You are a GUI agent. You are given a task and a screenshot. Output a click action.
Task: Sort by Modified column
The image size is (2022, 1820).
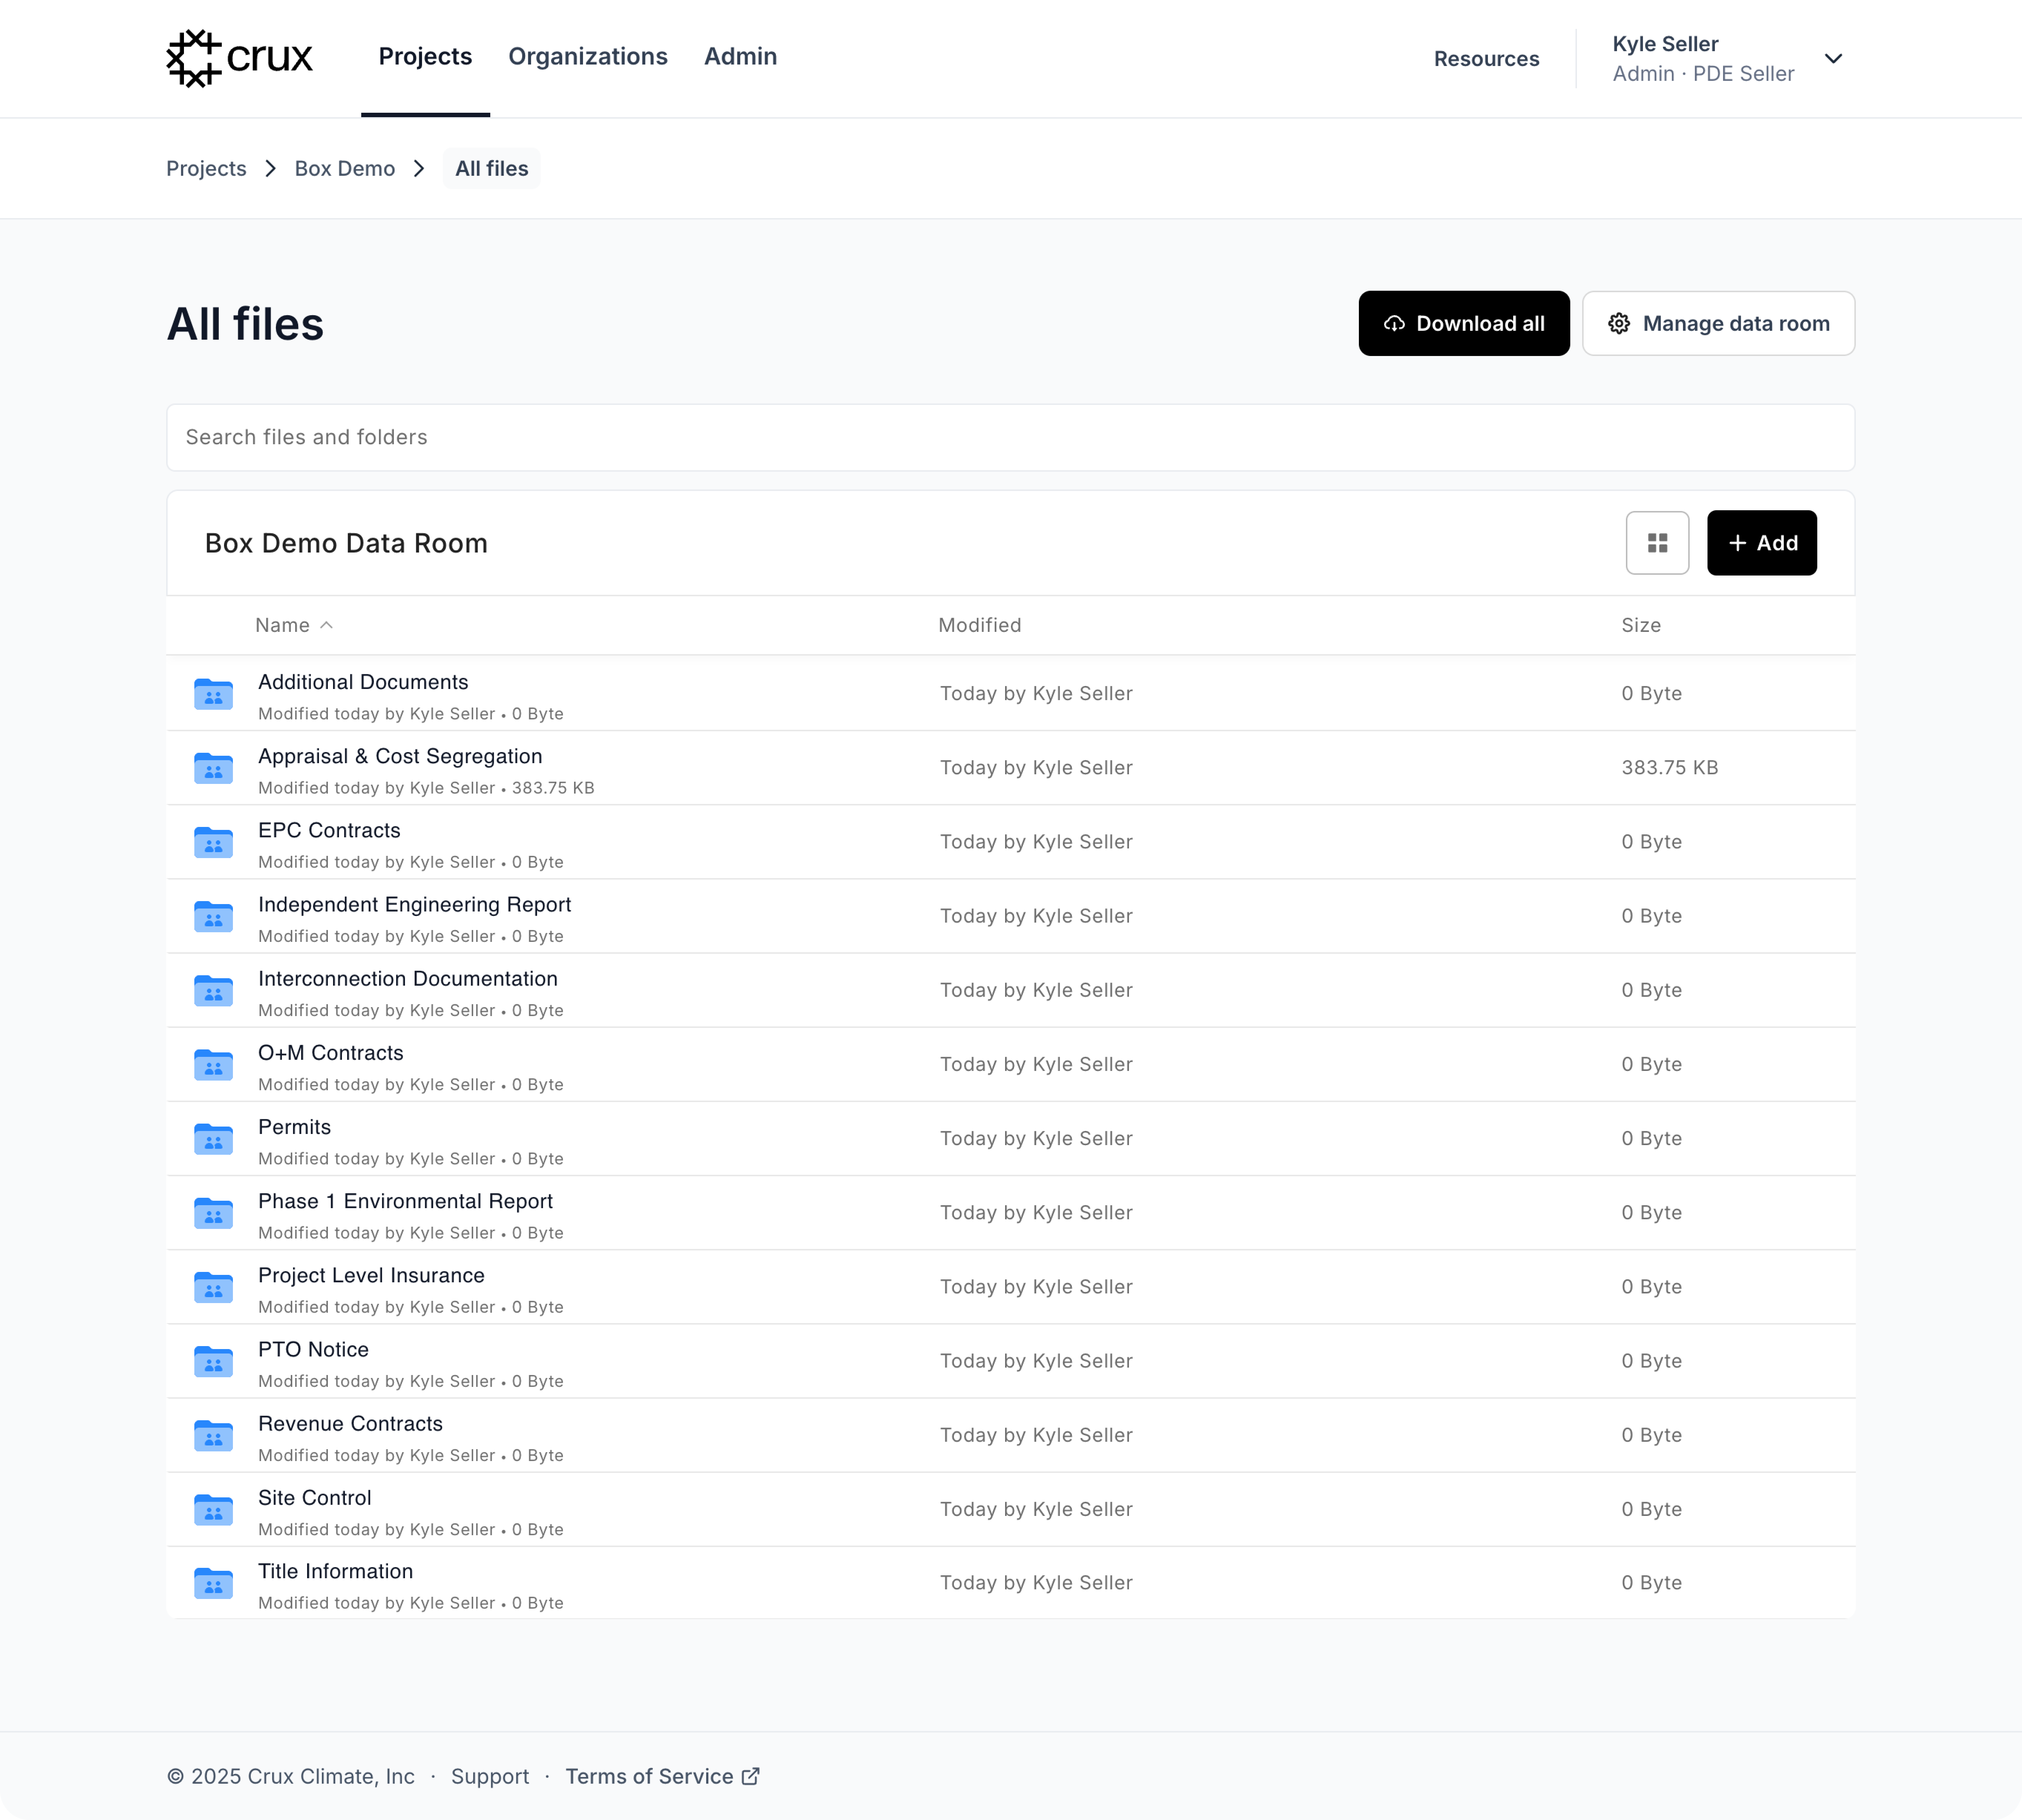(979, 625)
